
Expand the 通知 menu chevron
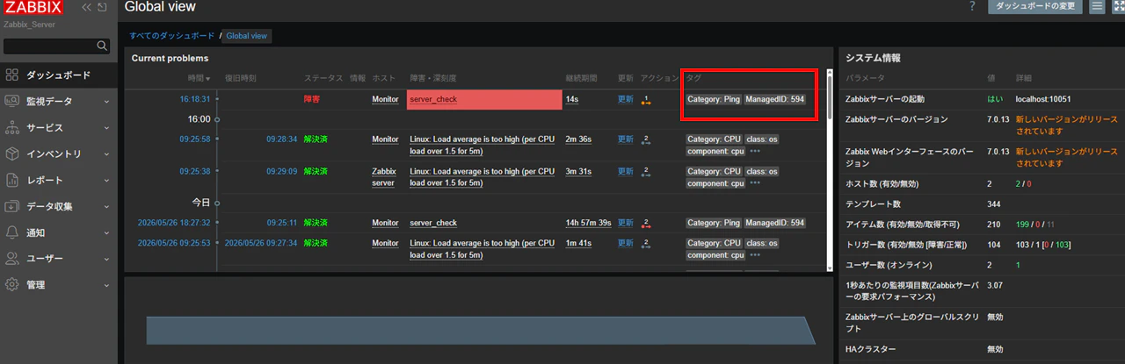coord(106,233)
